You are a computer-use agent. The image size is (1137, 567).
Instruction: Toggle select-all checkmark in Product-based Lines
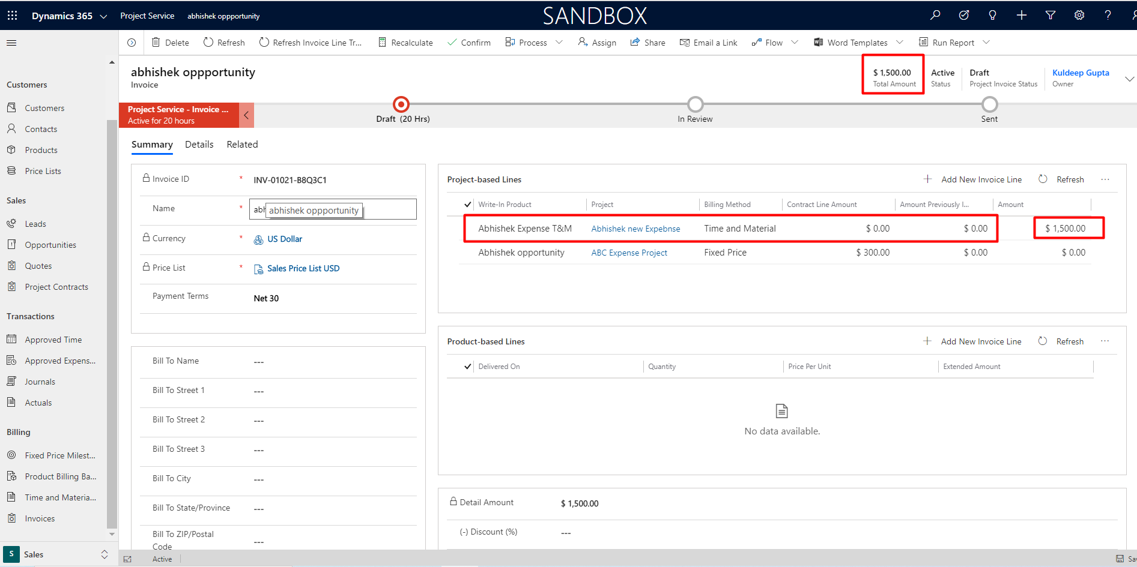468,367
